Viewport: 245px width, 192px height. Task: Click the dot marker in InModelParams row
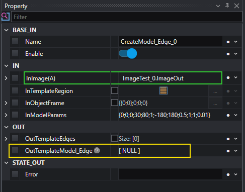click(x=228, y=115)
